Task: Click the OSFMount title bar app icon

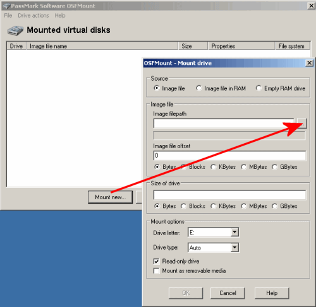Action: (x=6, y=6)
